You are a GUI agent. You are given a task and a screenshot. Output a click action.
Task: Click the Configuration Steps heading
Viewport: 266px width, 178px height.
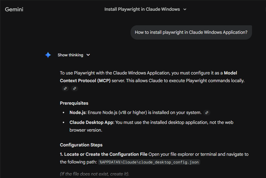[x=81, y=145]
